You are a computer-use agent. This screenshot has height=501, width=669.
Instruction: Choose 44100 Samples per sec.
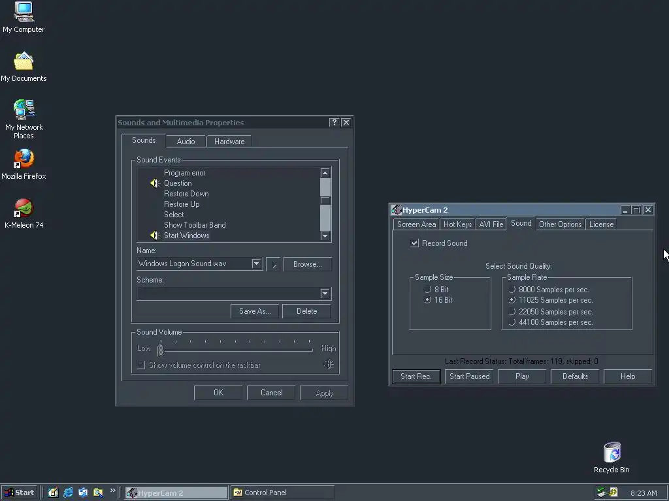point(512,322)
